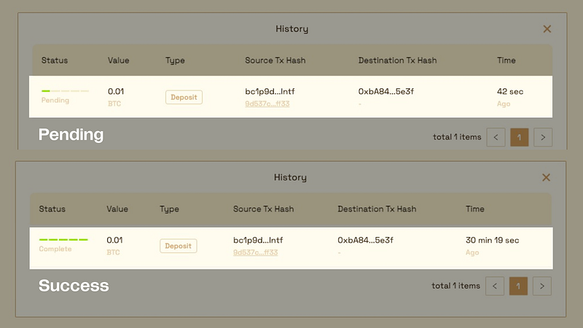
Task: Click the Complete status progress bar
Action: [63, 240]
